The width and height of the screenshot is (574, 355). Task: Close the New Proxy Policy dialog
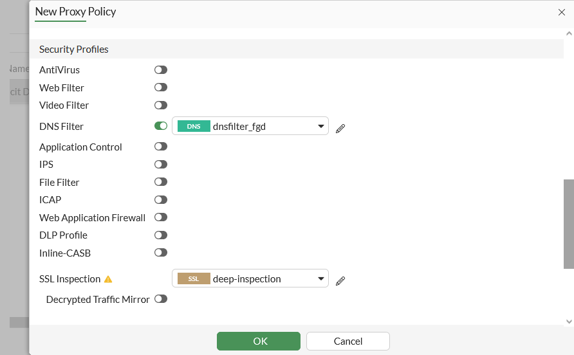pos(561,12)
